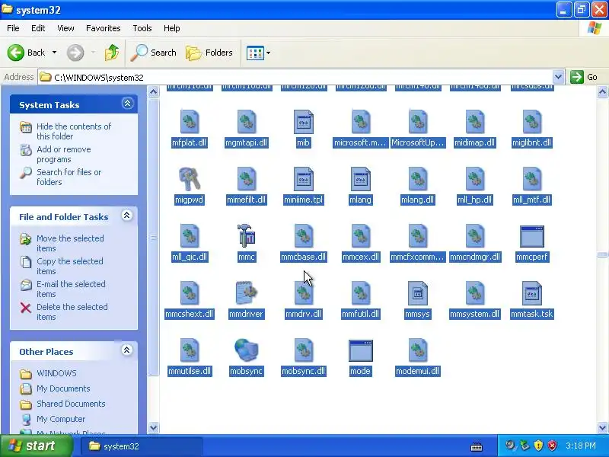609x457 pixels.
Task: Click the red alert shield tray icon
Action: (x=552, y=446)
